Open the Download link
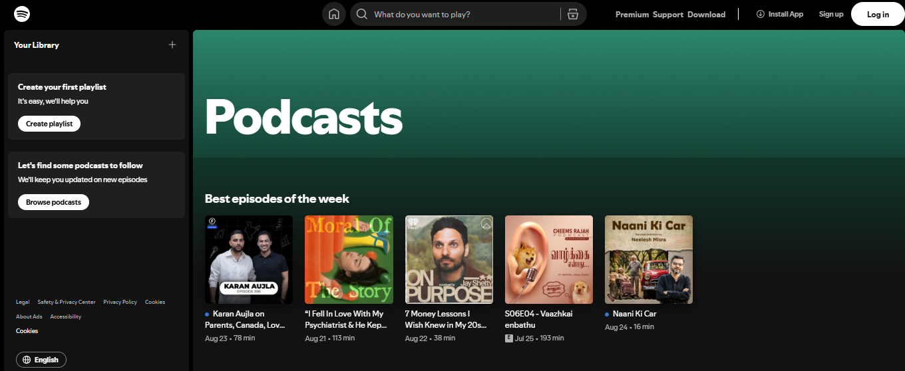 coord(707,15)
